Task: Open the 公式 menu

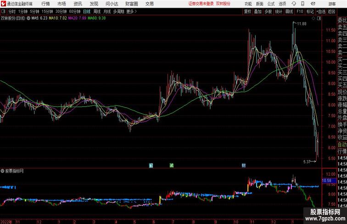Action: 271,4
